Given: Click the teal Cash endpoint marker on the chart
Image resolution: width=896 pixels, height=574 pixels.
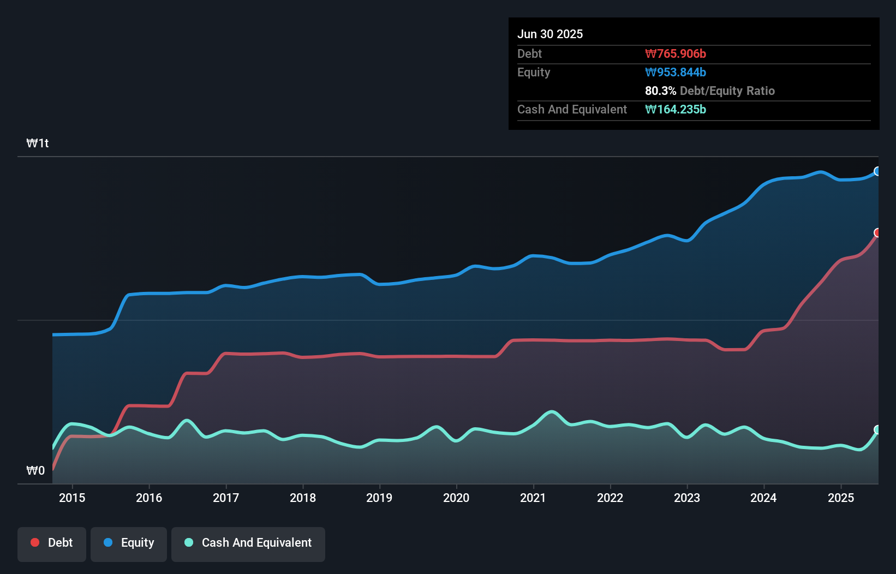Looking at the screenshot, I should (877, 429).
